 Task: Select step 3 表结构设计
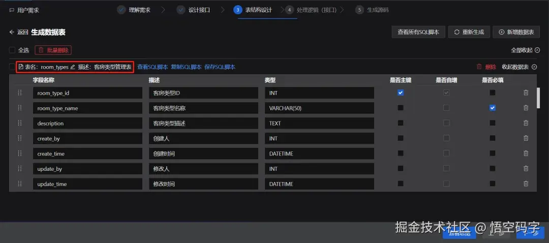(253, 10)
